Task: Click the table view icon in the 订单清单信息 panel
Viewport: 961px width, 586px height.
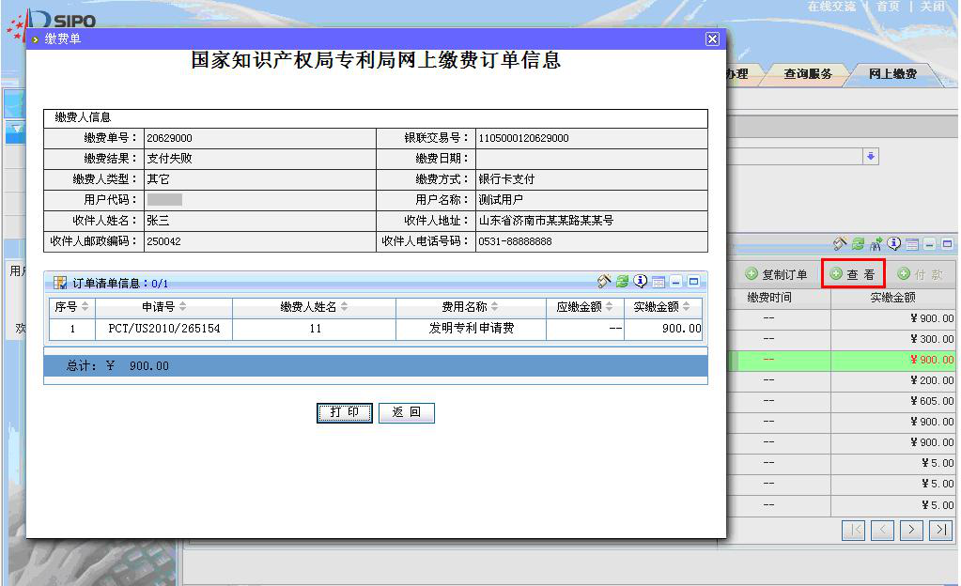Action: point(659,282)
